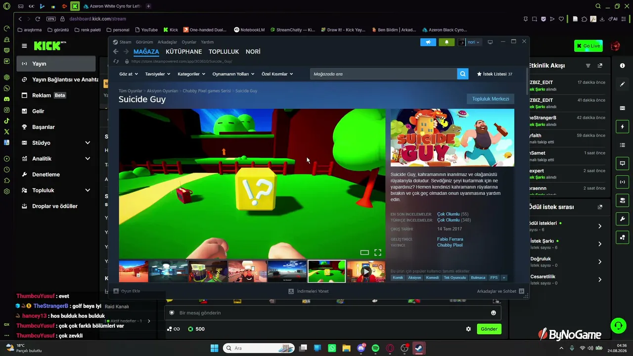Click the Komedi tag on the Steam page
This screenshot has height=356, width=633.
(432, 278)
